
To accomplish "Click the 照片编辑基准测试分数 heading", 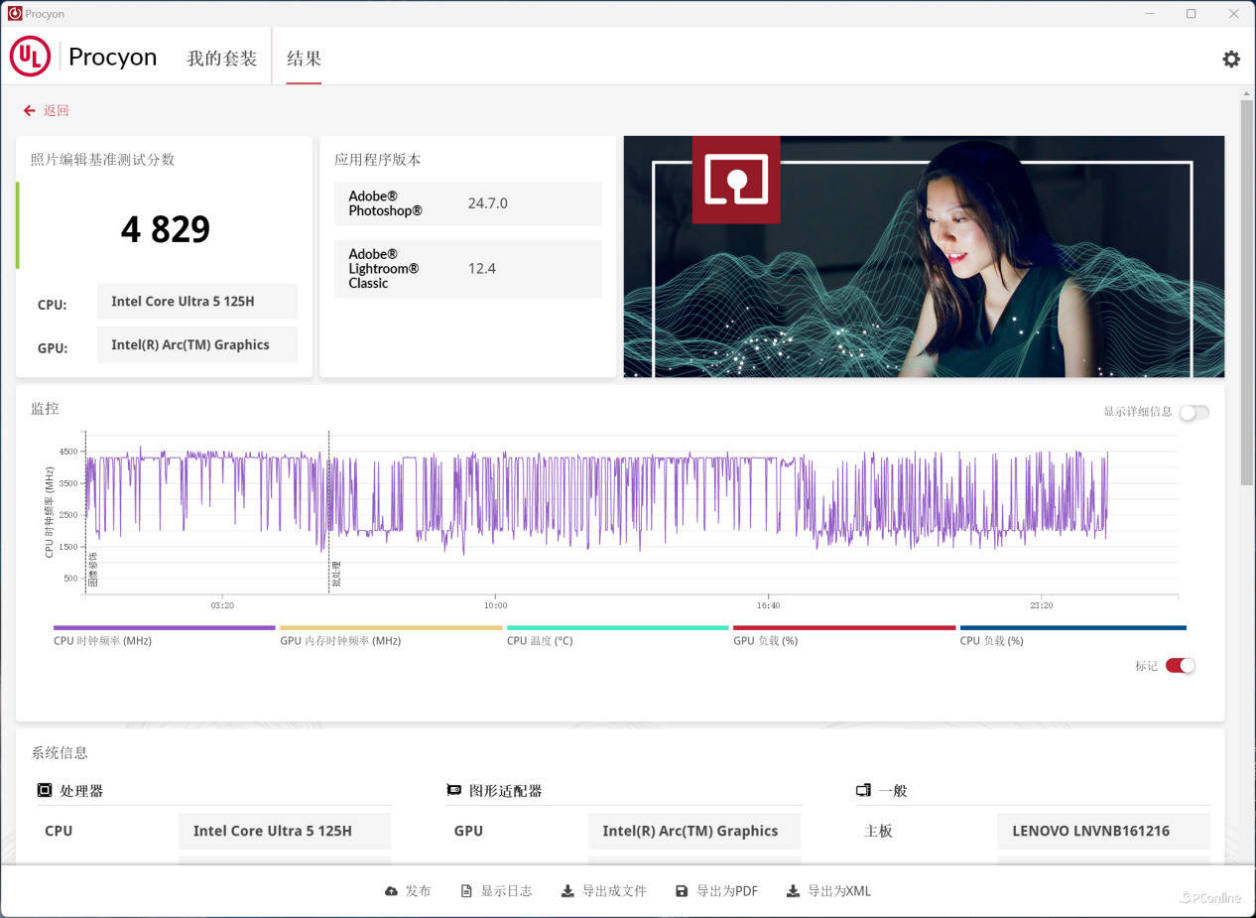I will coord(102,159).
